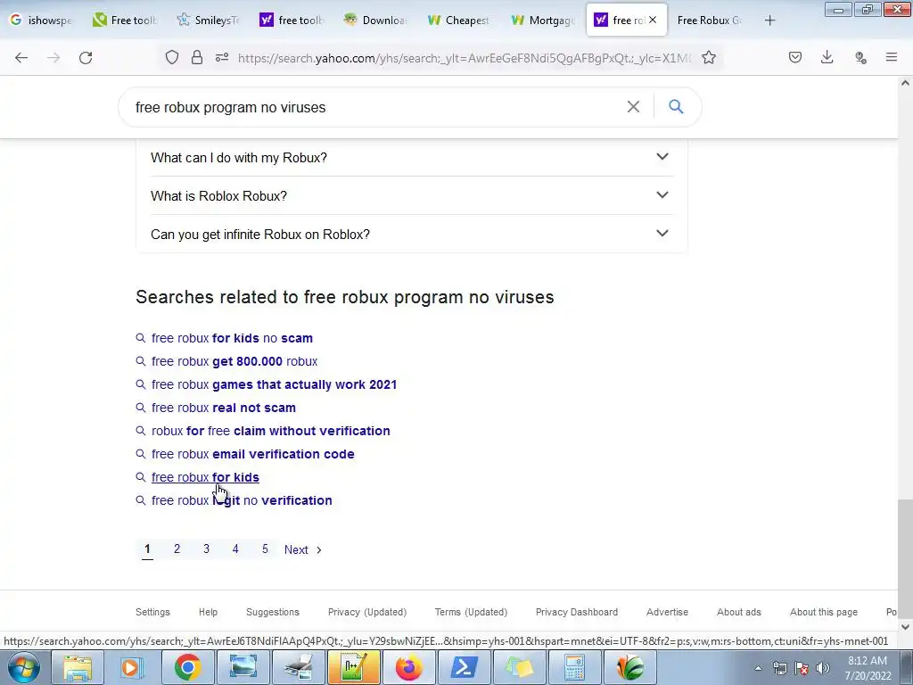The height and width of the screenshot is (685, 913).
Task: Open 'games that actually work 2021' search
Action: point(275,384)
